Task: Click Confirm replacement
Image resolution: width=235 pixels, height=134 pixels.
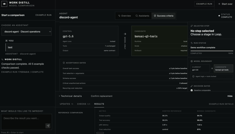Action: click(x=102, y=96)
